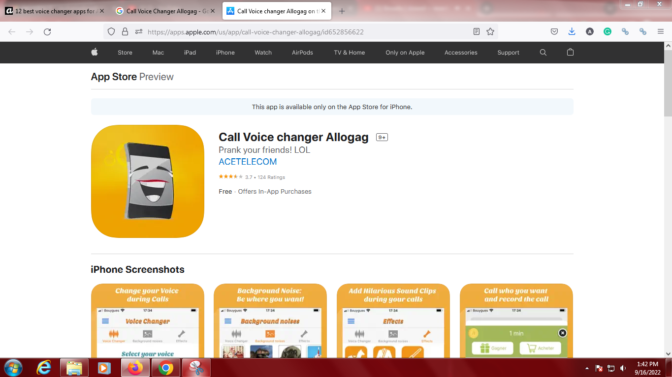The image size is (672, 377).
Task: Click the Prank your friends! LOL subtitle
Action: pos(264,150)
